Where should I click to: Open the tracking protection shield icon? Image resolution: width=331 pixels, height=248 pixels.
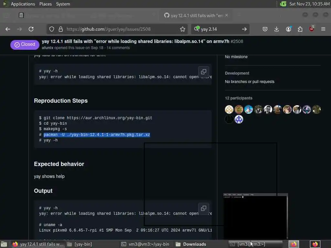click(x=52, y=29)
